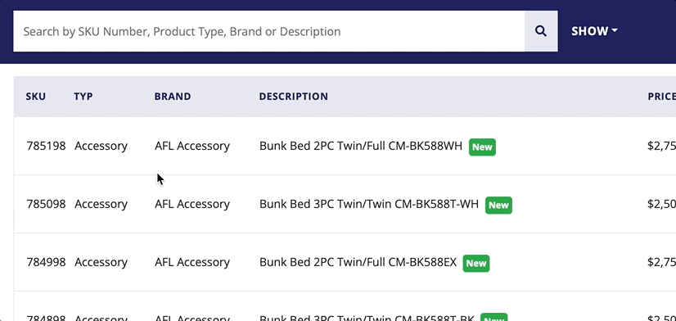The height and width of the screenshot is (321, 676).
Task: Select SKU 785198 in the table
Action: click(x=46, y=146)
